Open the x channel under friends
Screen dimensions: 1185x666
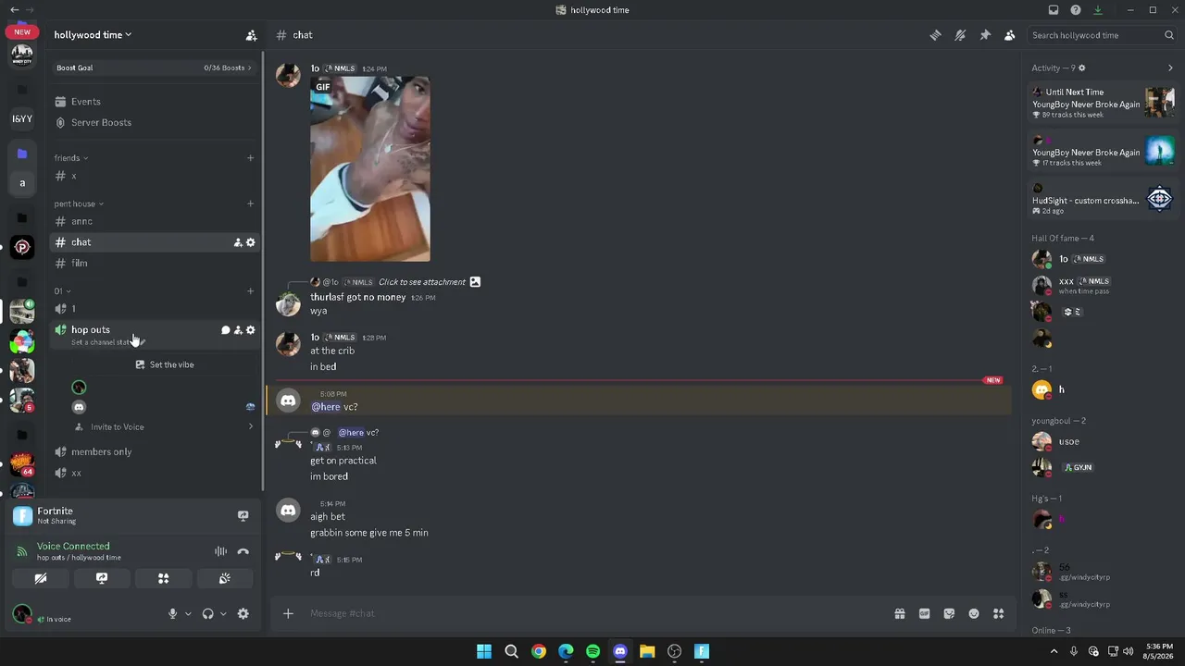click(154, 176)
